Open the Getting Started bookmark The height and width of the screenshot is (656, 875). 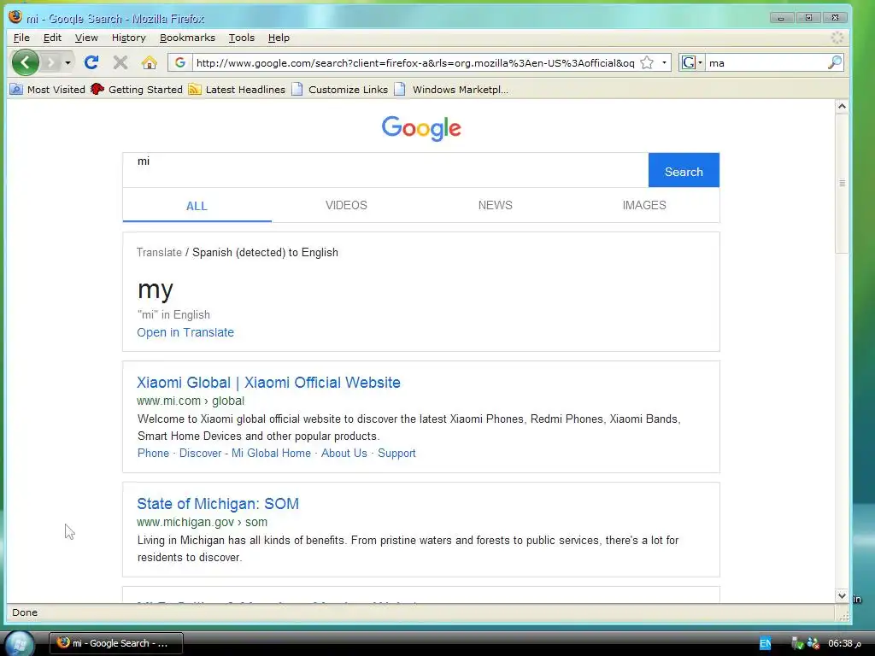pos(137,89)
